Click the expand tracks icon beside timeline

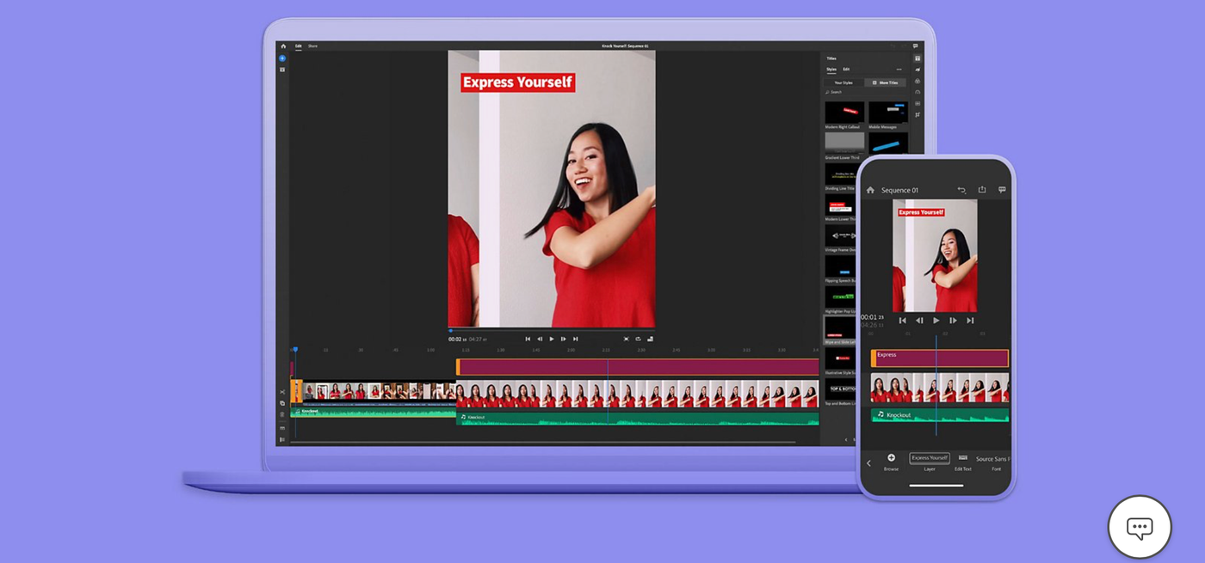[282, 428]
